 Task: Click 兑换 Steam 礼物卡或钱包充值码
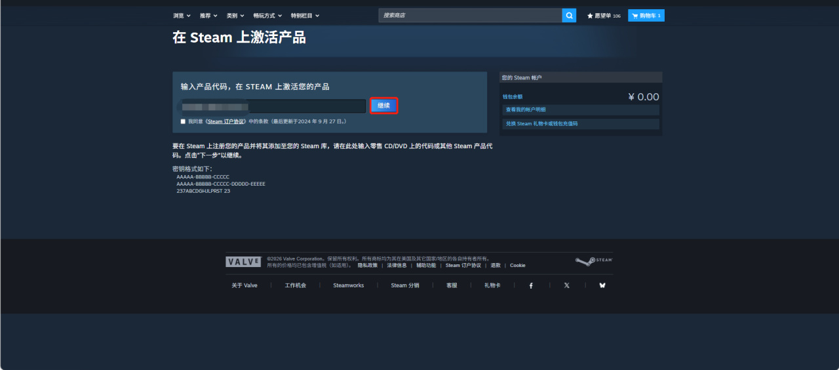(x=581, y=123)
